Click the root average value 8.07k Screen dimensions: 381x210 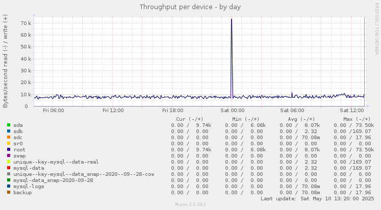(x=312, y=150)
